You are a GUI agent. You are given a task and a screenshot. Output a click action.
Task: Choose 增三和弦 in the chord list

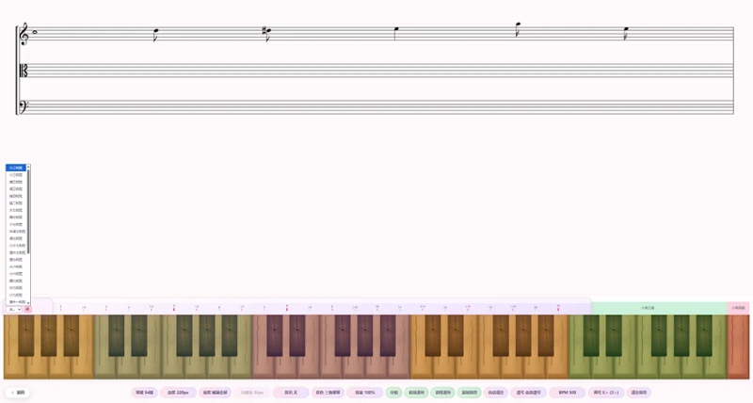pos(16,182)
